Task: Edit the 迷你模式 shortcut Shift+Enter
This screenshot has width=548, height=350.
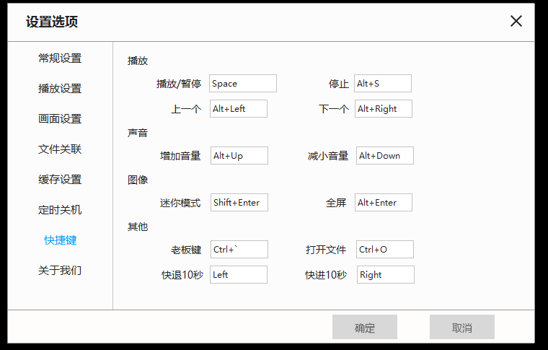Action: coord(239,202)
